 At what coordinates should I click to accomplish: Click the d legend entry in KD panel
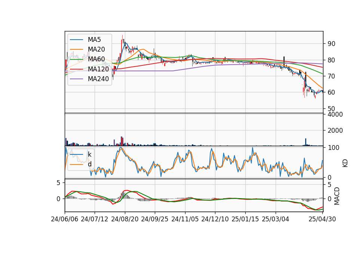coord(89,164)
